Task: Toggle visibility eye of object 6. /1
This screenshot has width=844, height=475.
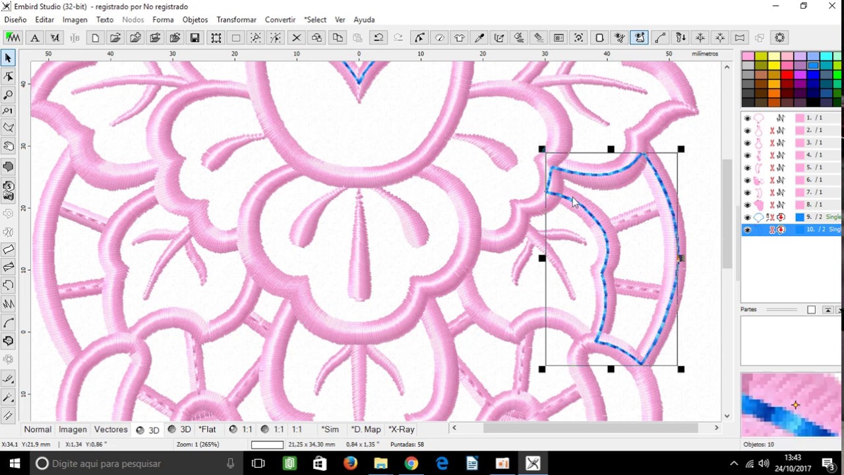Action: point(747,180)
